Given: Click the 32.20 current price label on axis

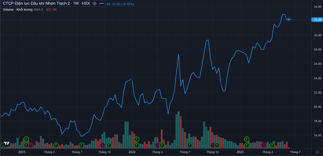Looking at the screenshot, I should 318,20.
